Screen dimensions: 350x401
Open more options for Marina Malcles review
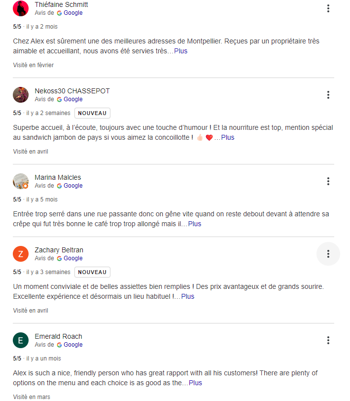(328, 181)
